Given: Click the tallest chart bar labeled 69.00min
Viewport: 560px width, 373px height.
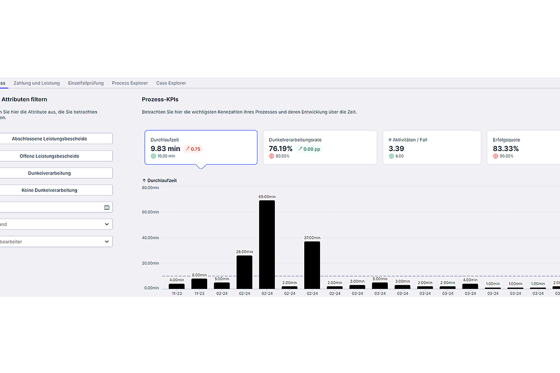Looking at the screenshot, I should click(267, 244).
